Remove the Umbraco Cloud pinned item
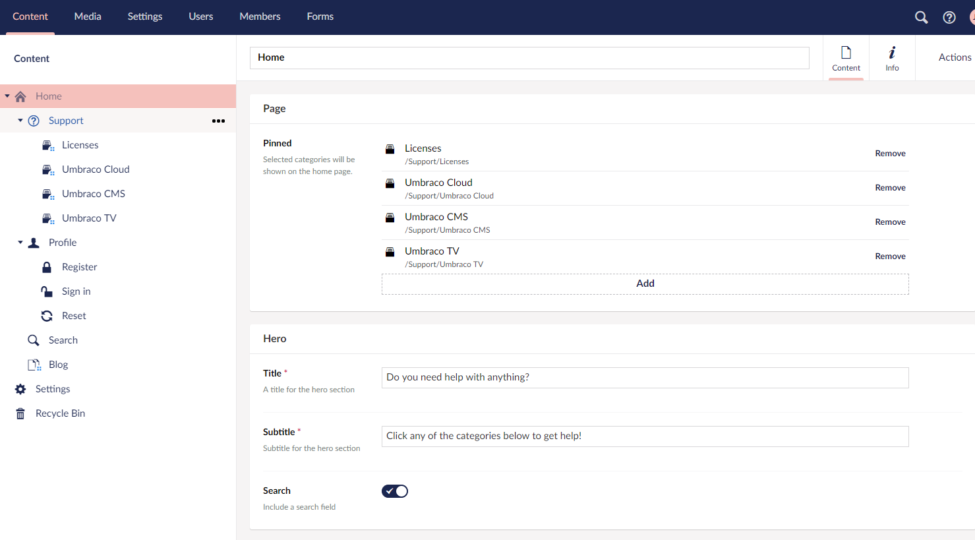Viewport: 975px width, 540px height. (x=890, y=188)
